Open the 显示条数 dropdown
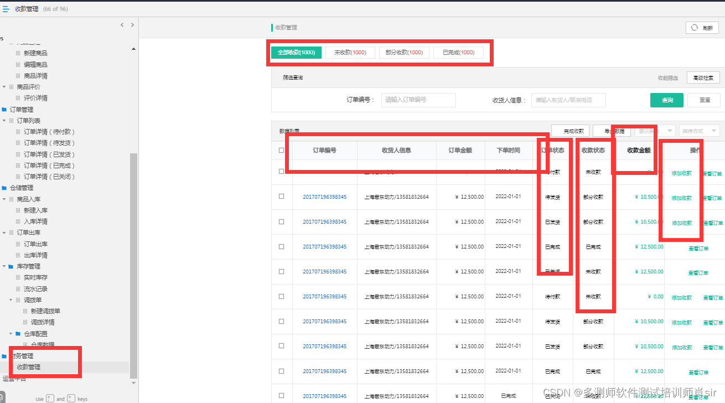 (655, 131)
